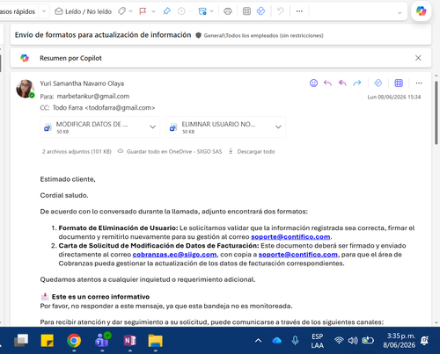440x354 pixels.
Task: Pin this email with the pin icon
Action: [166, 11]
